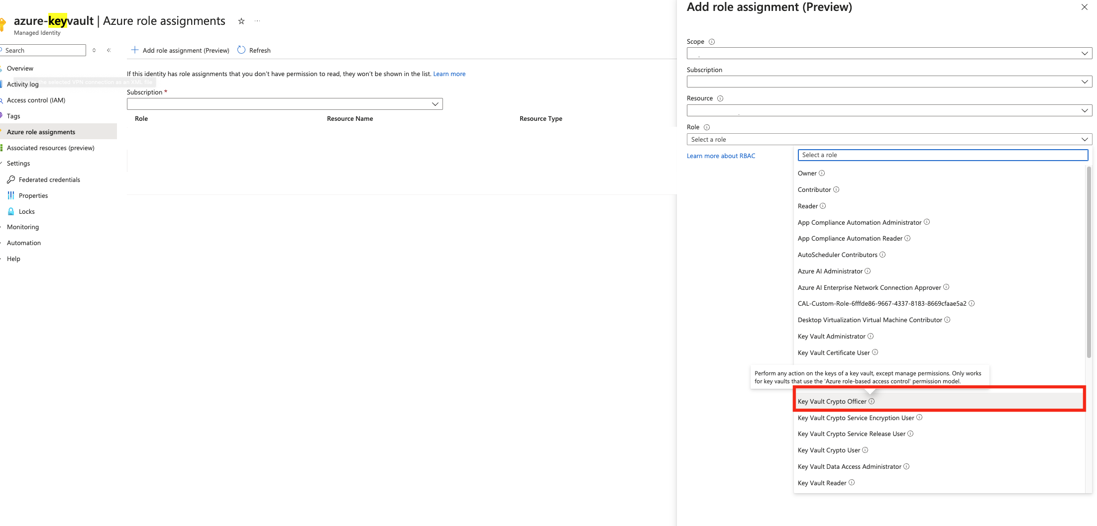
Task: Open Associated resources (preview) in sidebar
Action: pos(50,148)
